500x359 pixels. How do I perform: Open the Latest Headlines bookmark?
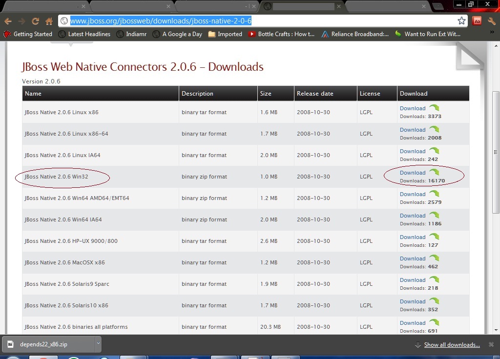pyautogui.click(x=85, y=34)
